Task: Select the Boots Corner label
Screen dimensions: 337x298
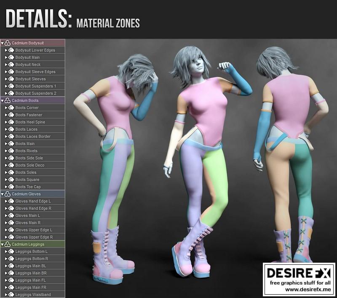Action: tap(27, 108)
